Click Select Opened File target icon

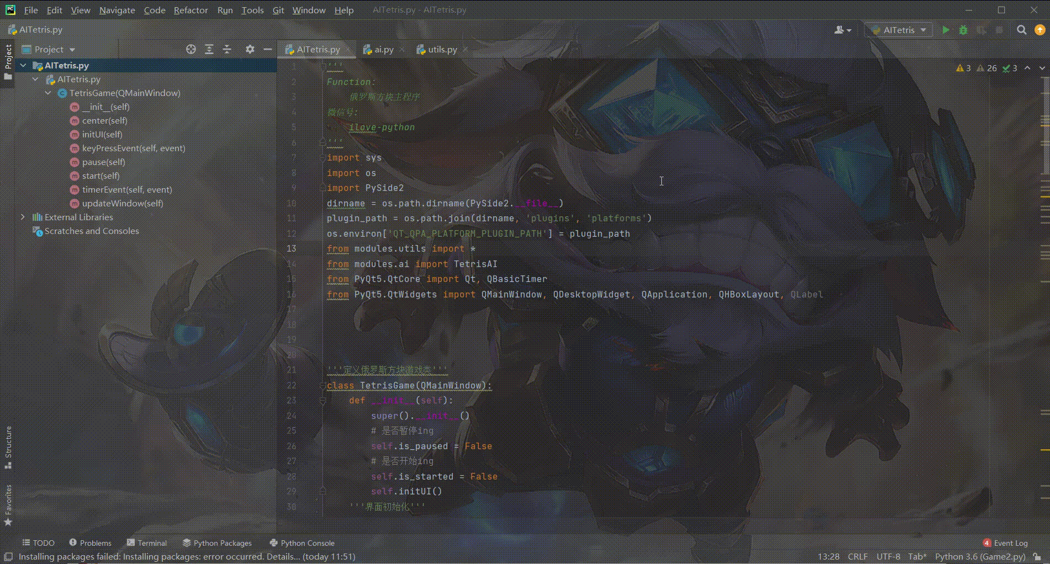pyautogui.click(x=191, y=50)
